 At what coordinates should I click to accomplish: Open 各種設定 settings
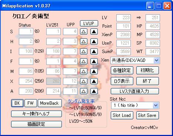coord(122,70)
